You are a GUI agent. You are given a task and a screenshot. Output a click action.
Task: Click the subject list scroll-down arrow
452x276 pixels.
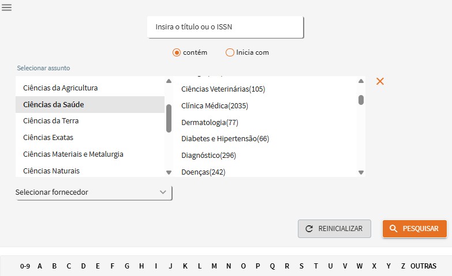pyautogui.click(x=169, y=172)
